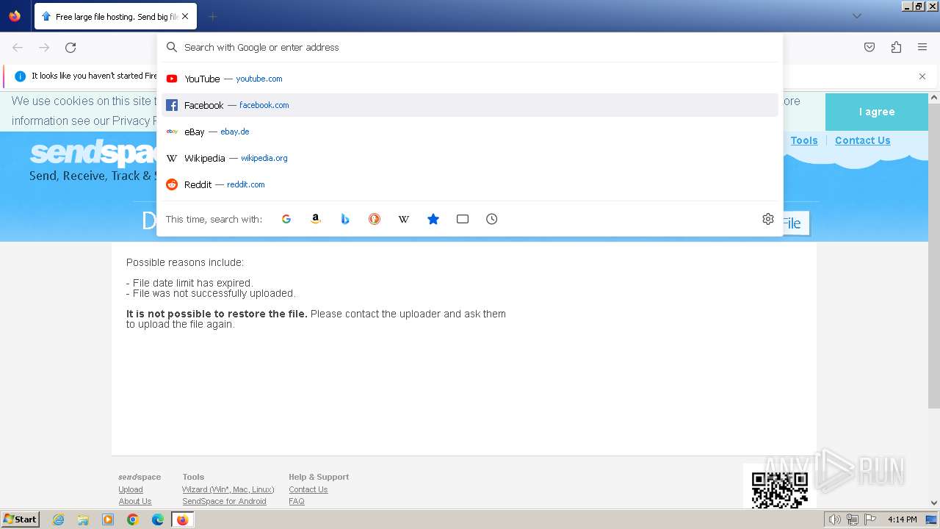Search history via clock icon
Viewport: 940px width, 529px height.
(x=492, y=219)
